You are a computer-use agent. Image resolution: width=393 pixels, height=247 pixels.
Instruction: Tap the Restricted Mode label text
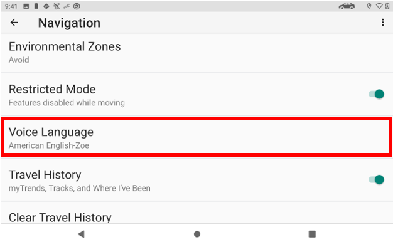pyautogui.click(x=52, y=89)
